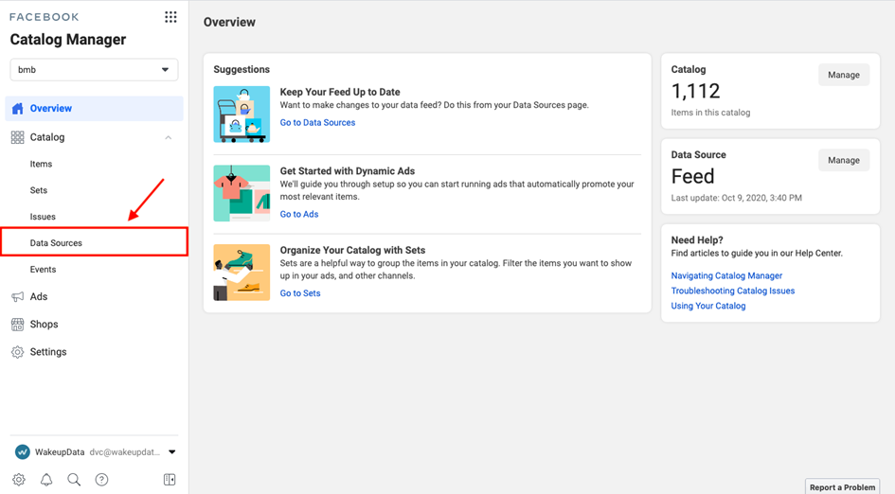Image resolution: width=895 pixels, height=494 pixels.
Task: Click the Report a Problem button
Action: pos(842,487)
